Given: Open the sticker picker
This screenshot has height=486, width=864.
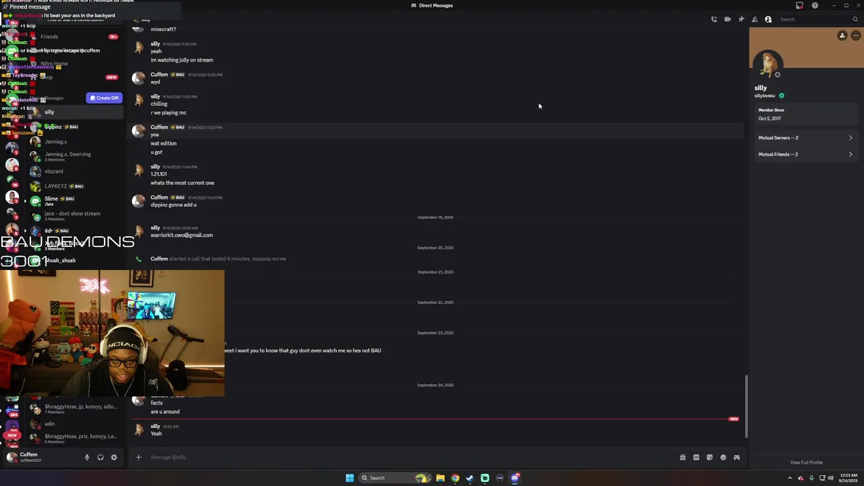Looking at the screenshot, I should click(x=709, y=458).
